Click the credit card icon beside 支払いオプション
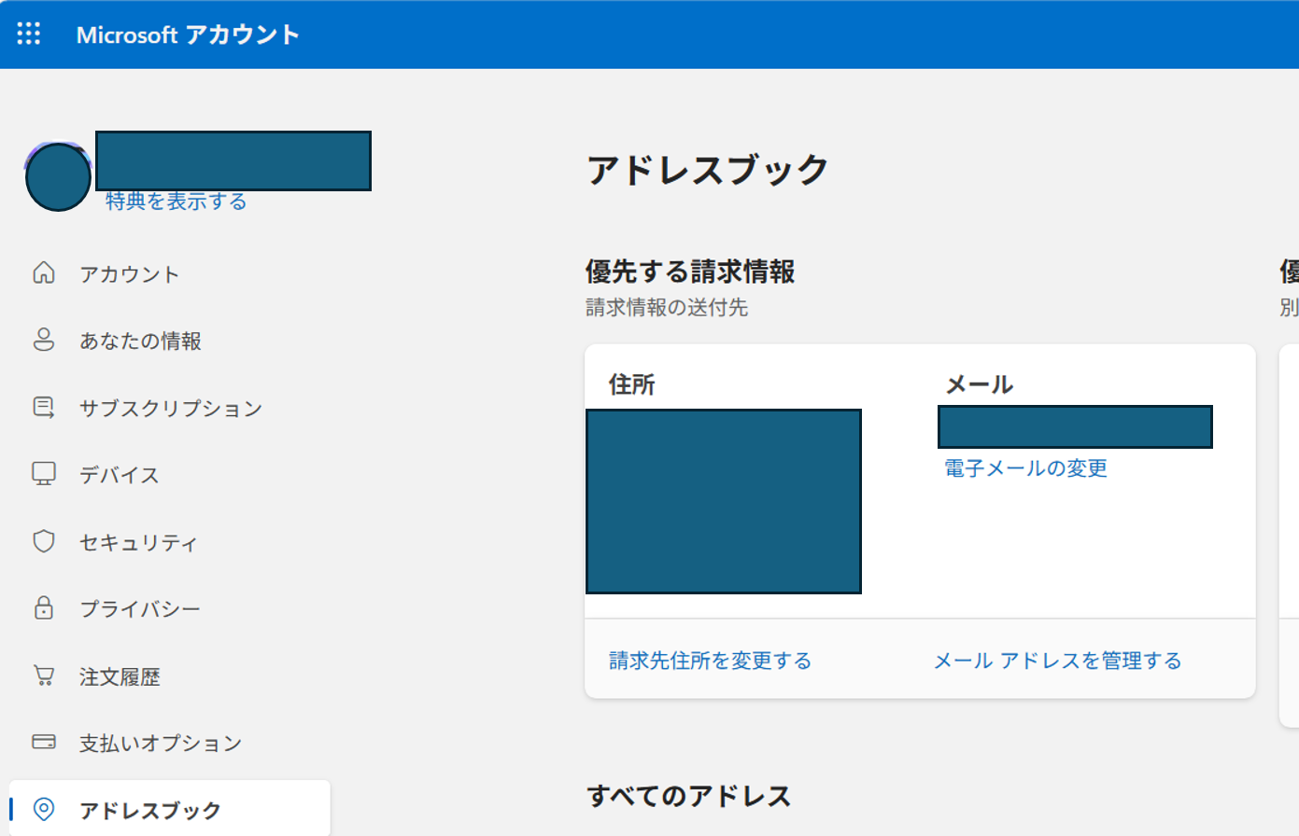This screenshot has height=836, width=1299. tap(44, 742)
